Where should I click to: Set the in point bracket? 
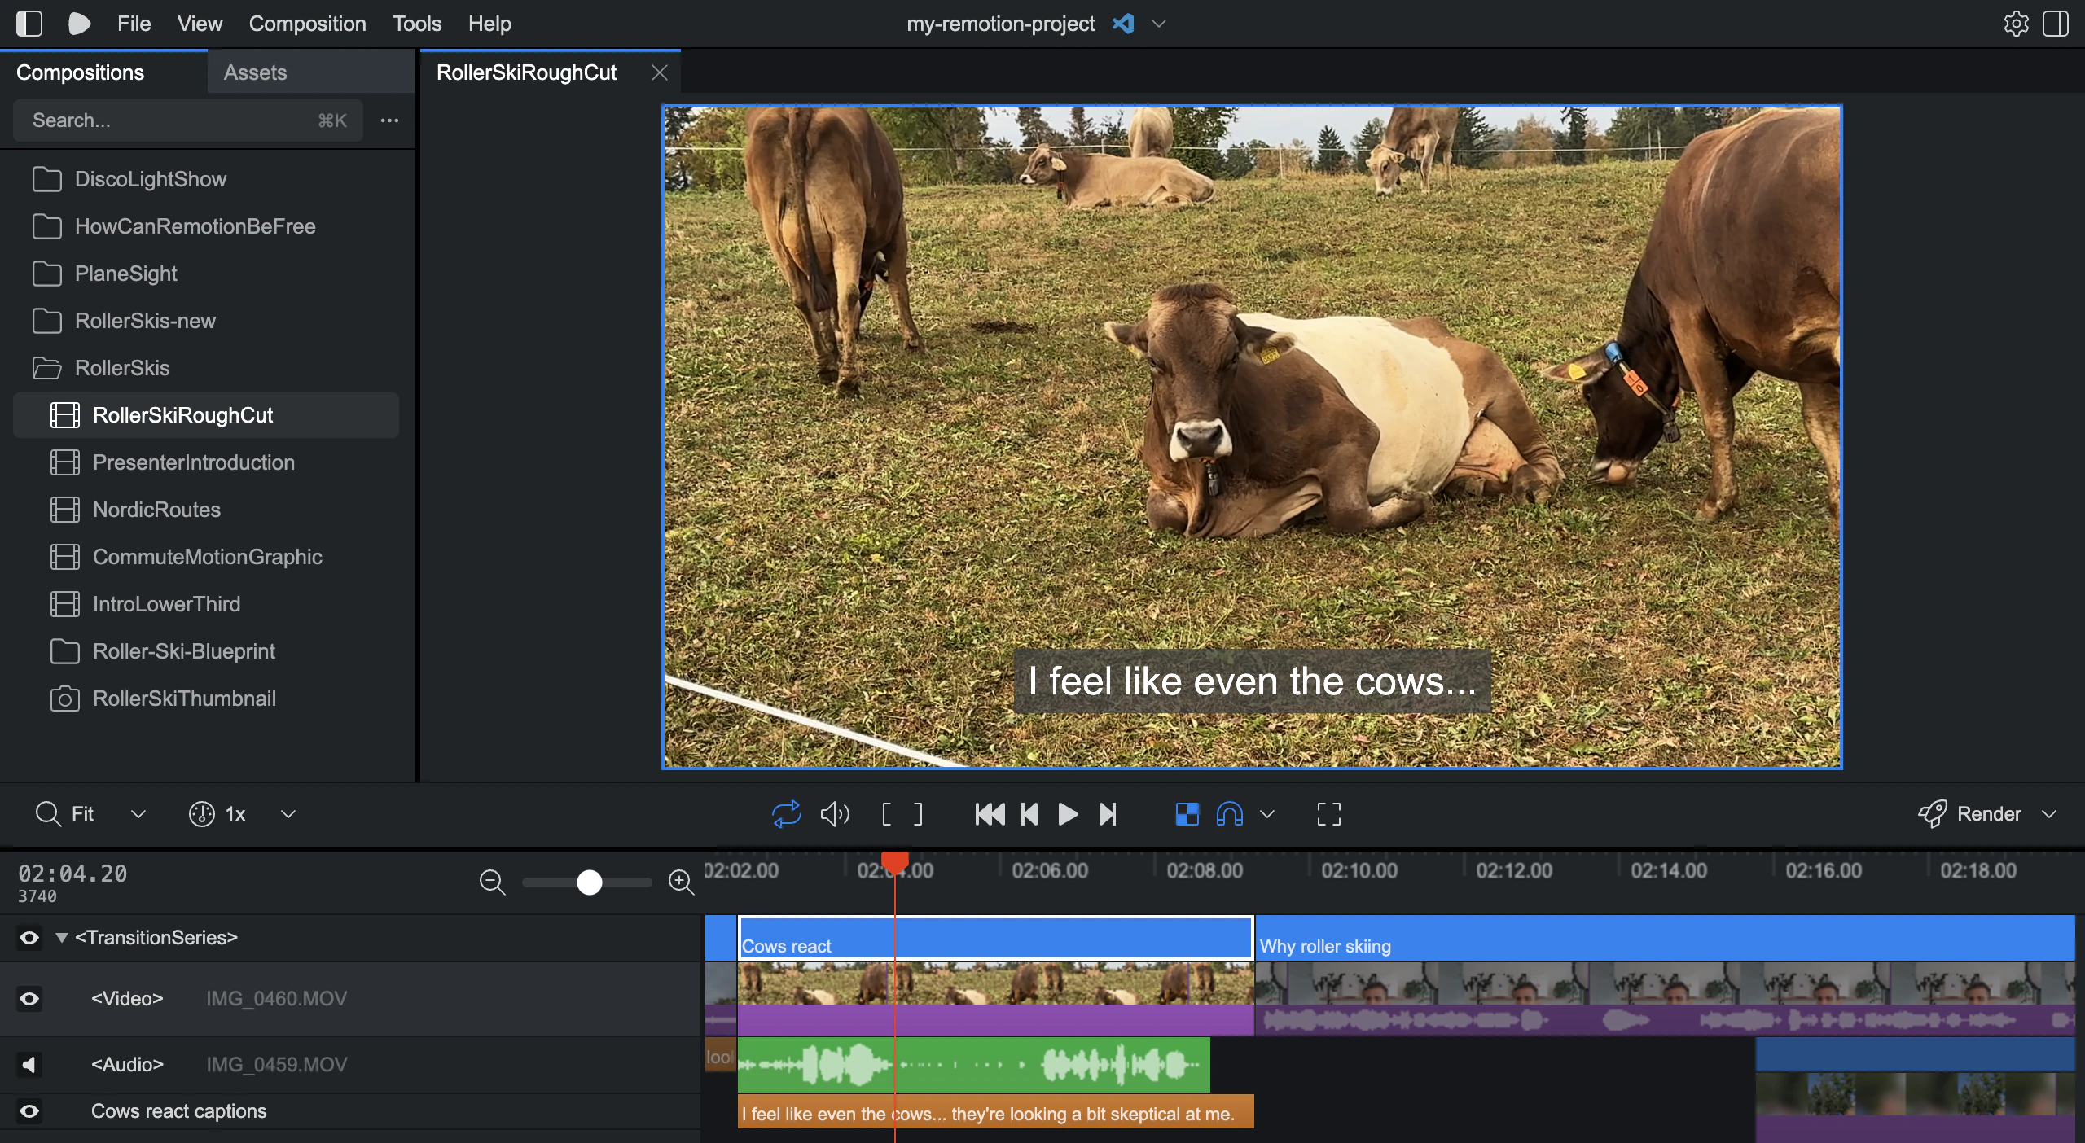click(887, 813)
